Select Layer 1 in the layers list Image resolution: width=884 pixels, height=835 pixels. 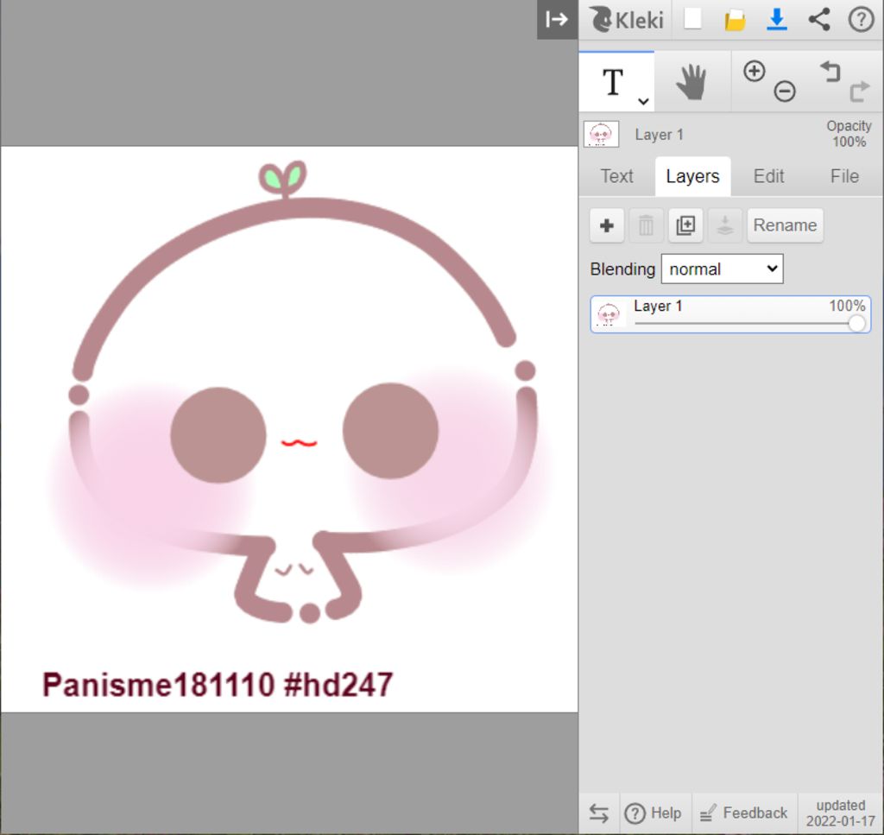tap(730, 314)
